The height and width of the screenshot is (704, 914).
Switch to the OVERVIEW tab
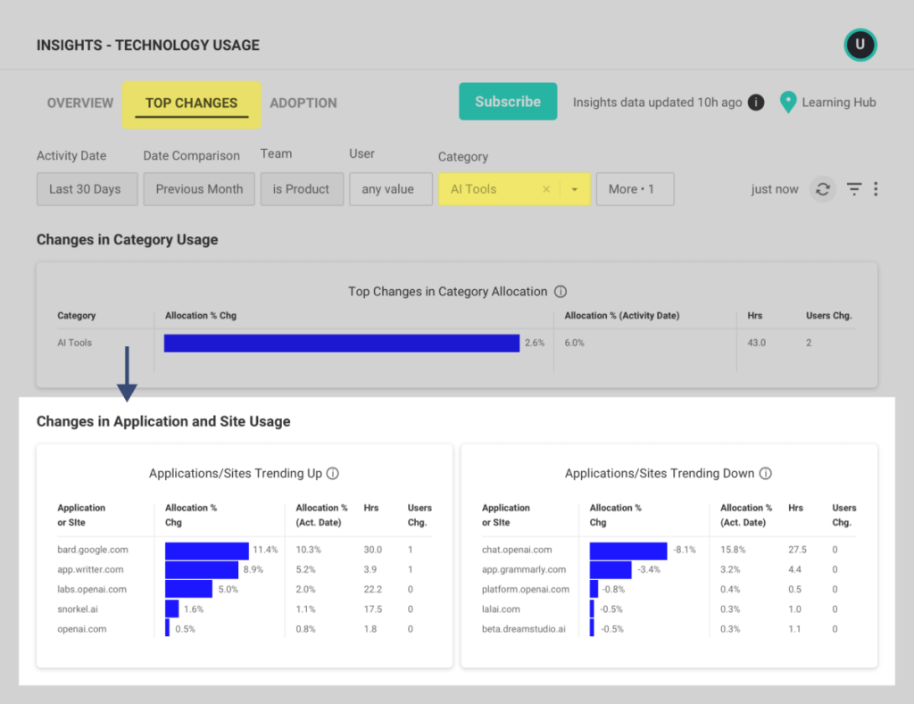click(79, 104)
